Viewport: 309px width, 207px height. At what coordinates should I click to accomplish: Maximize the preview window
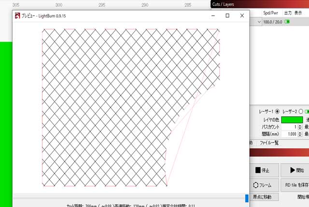pyautogui.click(x=227, y=15)
